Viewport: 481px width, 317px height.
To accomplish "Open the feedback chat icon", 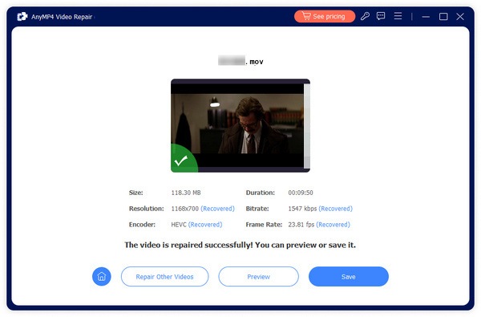I will pyautogui.click(x=381, y=16).
